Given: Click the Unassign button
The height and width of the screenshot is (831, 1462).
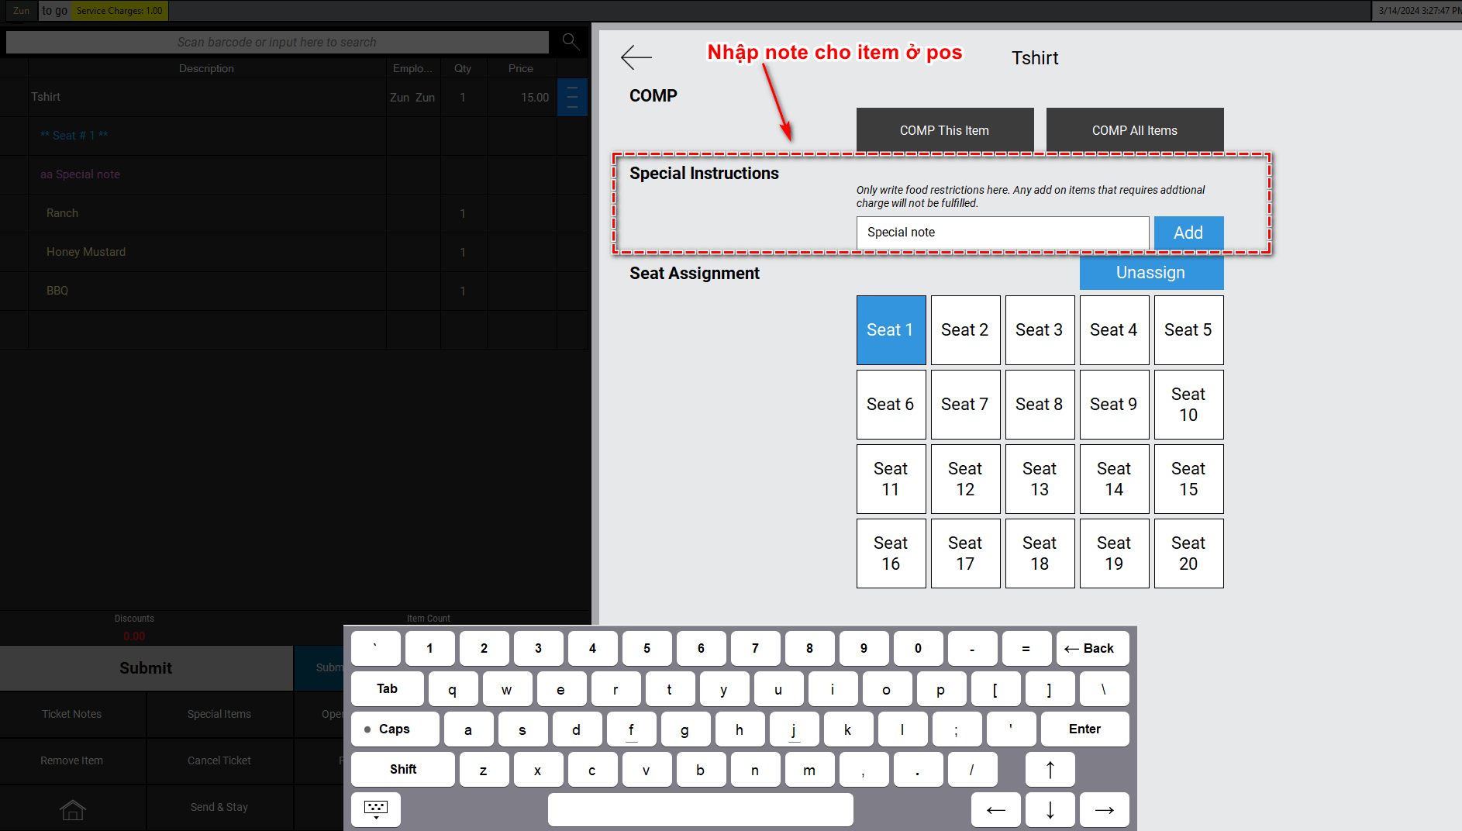Looking at the screenshot, I should (1151, 273).
